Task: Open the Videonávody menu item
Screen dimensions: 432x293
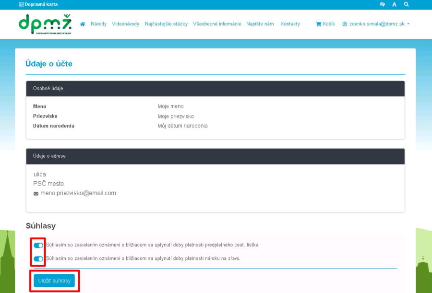Action: [x=125, y=24]
